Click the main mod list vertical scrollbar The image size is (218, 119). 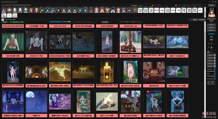coord(205,69)
